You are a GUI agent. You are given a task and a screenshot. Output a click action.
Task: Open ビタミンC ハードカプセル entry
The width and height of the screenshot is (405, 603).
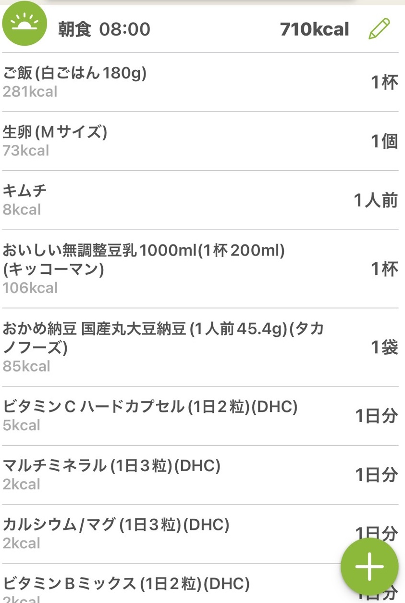click(x=200, y=416)
